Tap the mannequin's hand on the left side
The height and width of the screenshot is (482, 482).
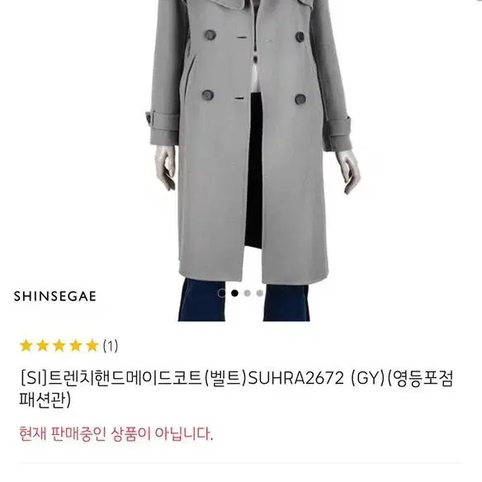(x=166, y=168)
